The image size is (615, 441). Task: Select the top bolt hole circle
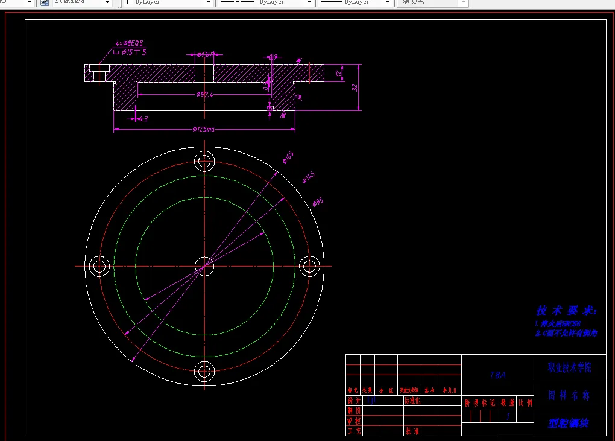click(x=204, y=161)
